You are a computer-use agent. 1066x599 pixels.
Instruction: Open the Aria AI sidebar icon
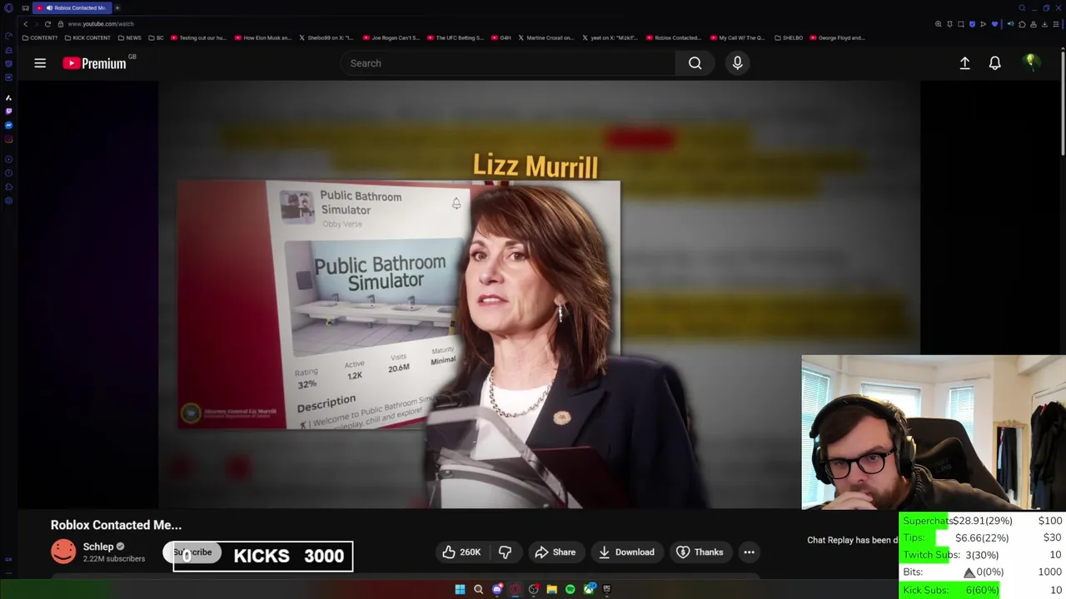[x=8, y=97]
